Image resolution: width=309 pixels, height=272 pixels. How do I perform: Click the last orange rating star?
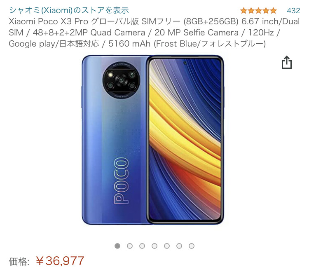(273, 10)
